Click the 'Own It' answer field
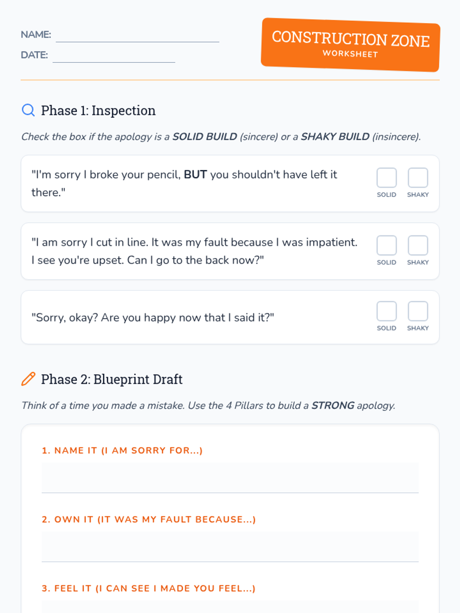This screenshot has width=460, height=613. [x=230, y=547]
